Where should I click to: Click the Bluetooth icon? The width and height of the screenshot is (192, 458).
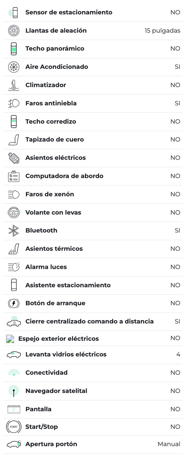14,231
